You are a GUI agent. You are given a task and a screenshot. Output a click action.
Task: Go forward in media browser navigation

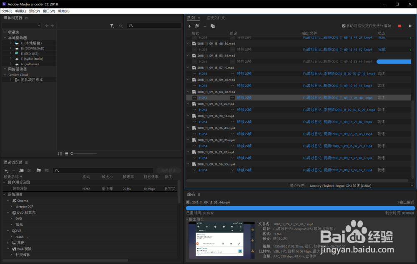click(x=52, y=26)
